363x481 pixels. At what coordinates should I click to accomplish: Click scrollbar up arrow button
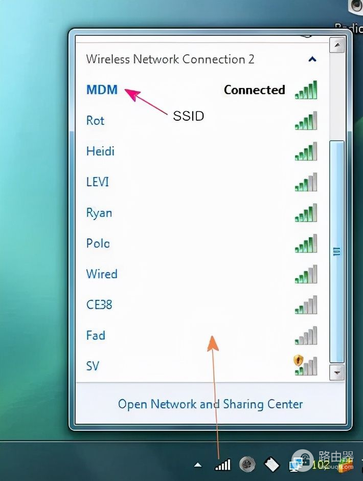(337, 45)
